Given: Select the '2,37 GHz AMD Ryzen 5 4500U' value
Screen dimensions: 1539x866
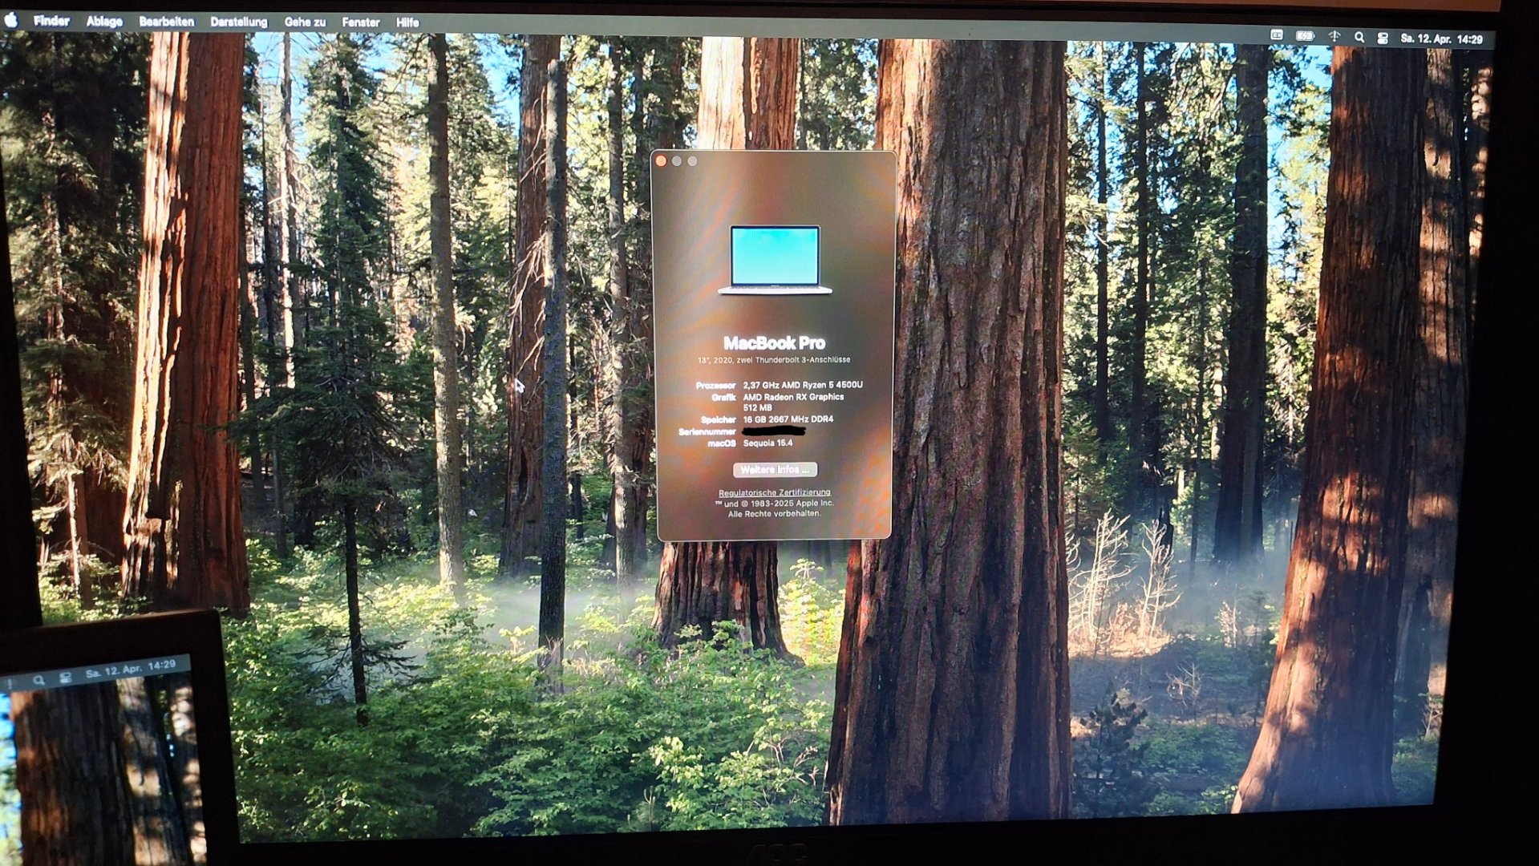Looking at the screenshot, I should click(803, 385).
